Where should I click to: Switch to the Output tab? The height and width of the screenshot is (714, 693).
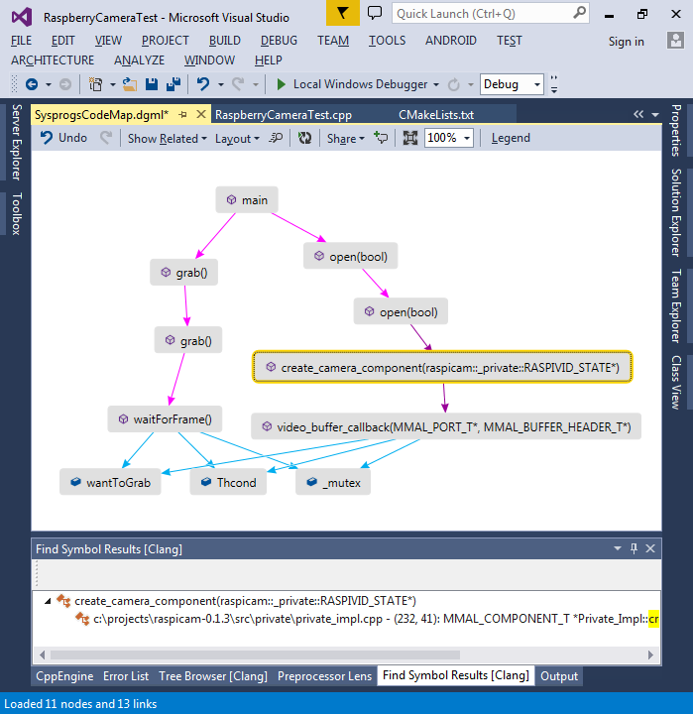559,676
